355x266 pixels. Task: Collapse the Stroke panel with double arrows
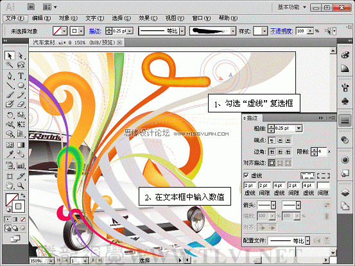pyautogui.click(x=321, y=118)
